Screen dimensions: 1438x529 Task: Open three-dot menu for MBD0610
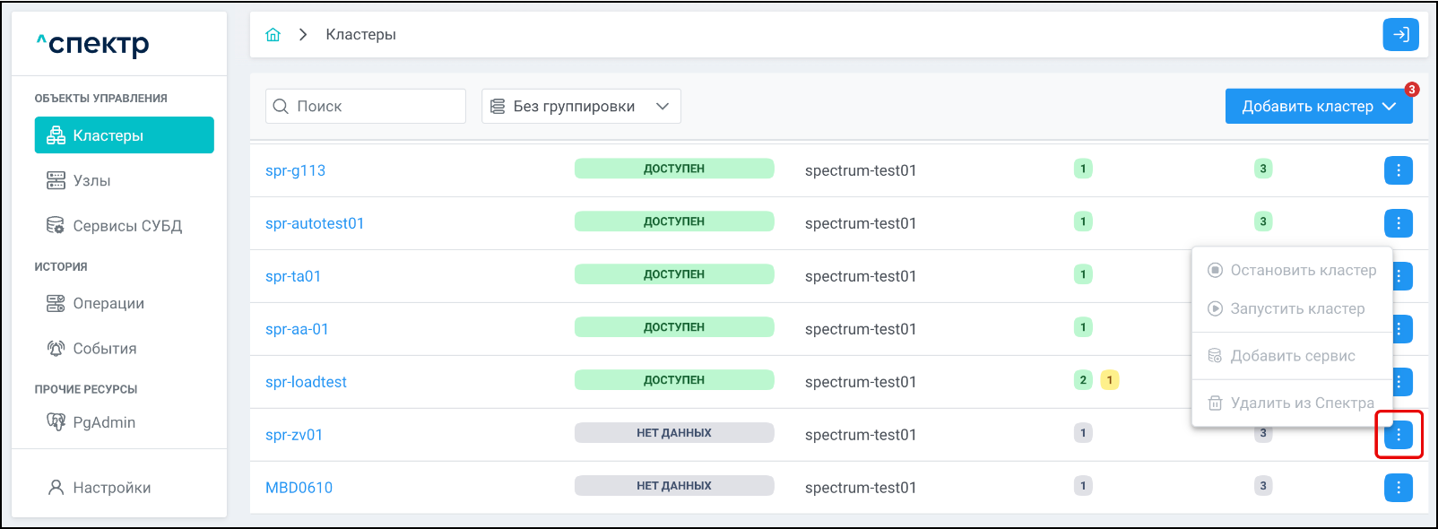coord(1398,488)
